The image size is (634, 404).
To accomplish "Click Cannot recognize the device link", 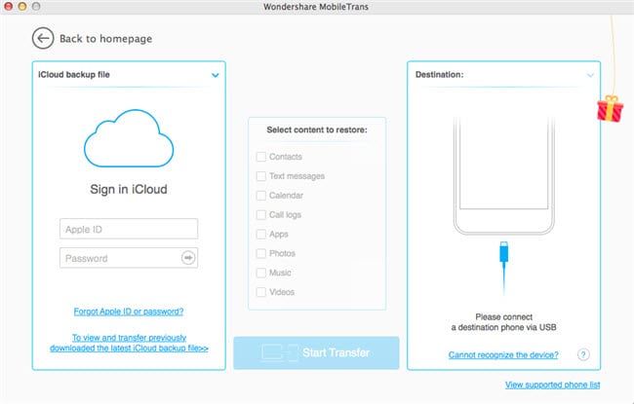I will (x=503, y=354).
